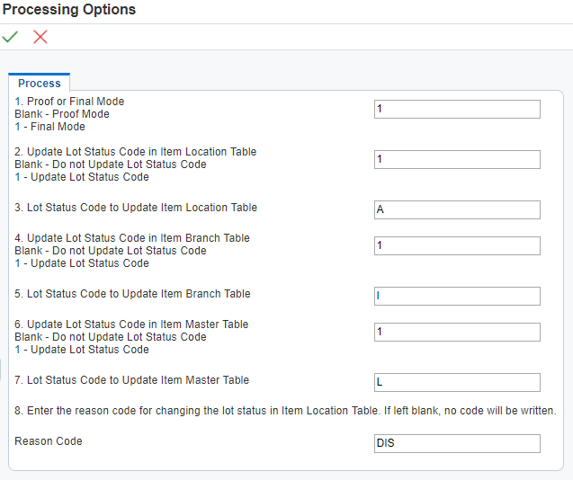Click the '1. Proof or Final Mode' label
The image size is (573, 480).
[69, 102]
